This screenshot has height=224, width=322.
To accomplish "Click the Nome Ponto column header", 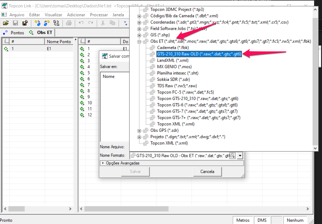I will (59, 42).
